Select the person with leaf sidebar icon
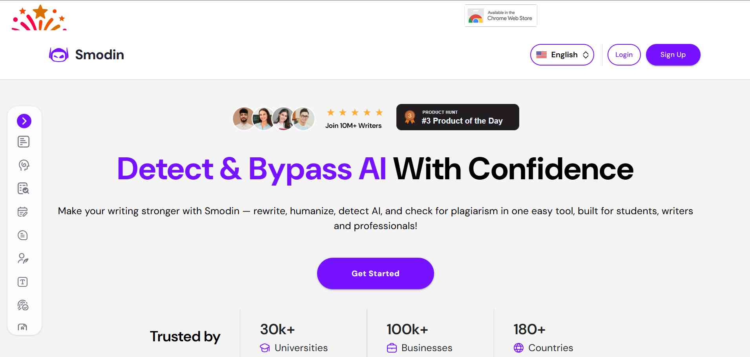750x357 pixels. coord(23,259)
